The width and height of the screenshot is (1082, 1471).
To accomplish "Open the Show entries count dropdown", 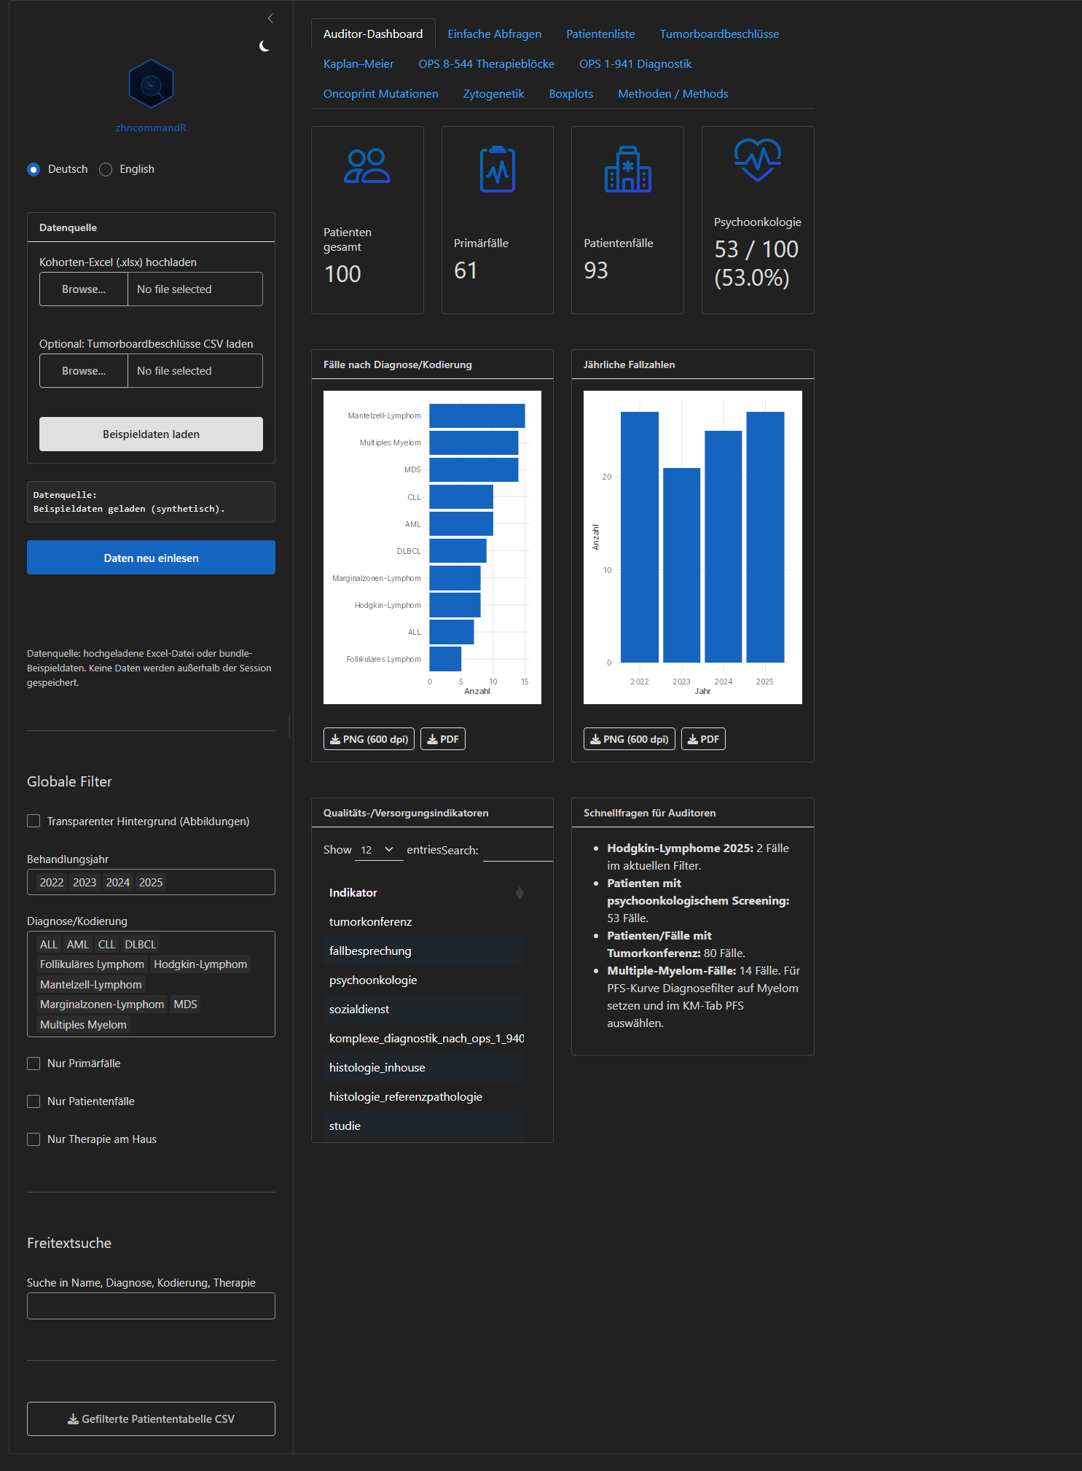I will pyautogui.click(x=379, y=850).
